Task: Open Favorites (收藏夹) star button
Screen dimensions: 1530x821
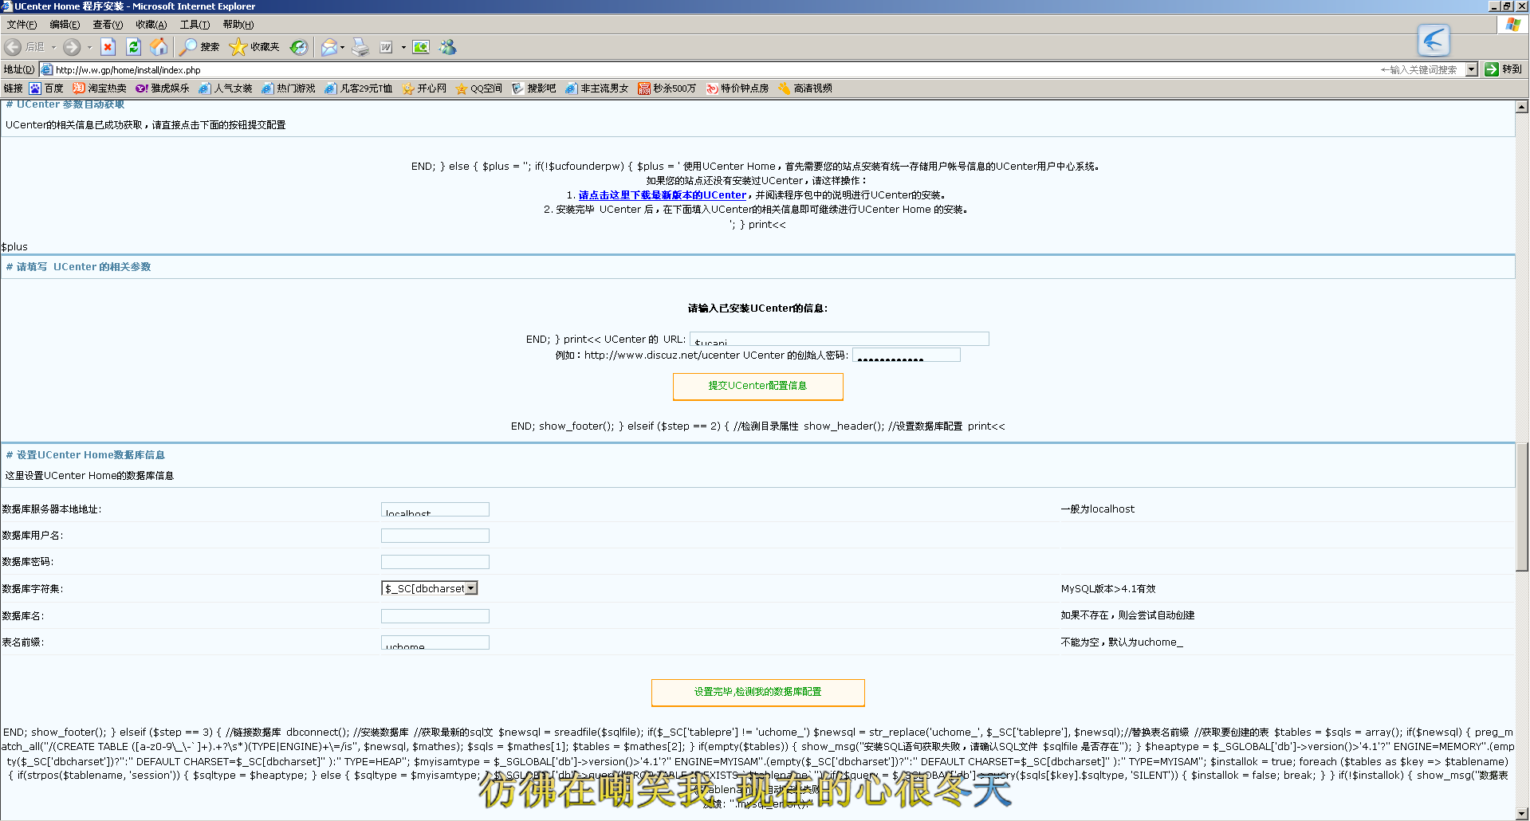Action: (254, 47)
